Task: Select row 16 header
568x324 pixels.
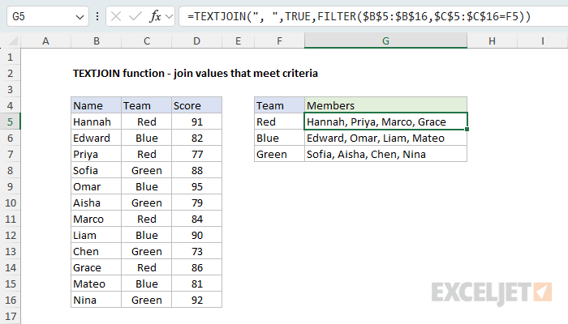Action: pyautogui.click(x=10, y=301)
